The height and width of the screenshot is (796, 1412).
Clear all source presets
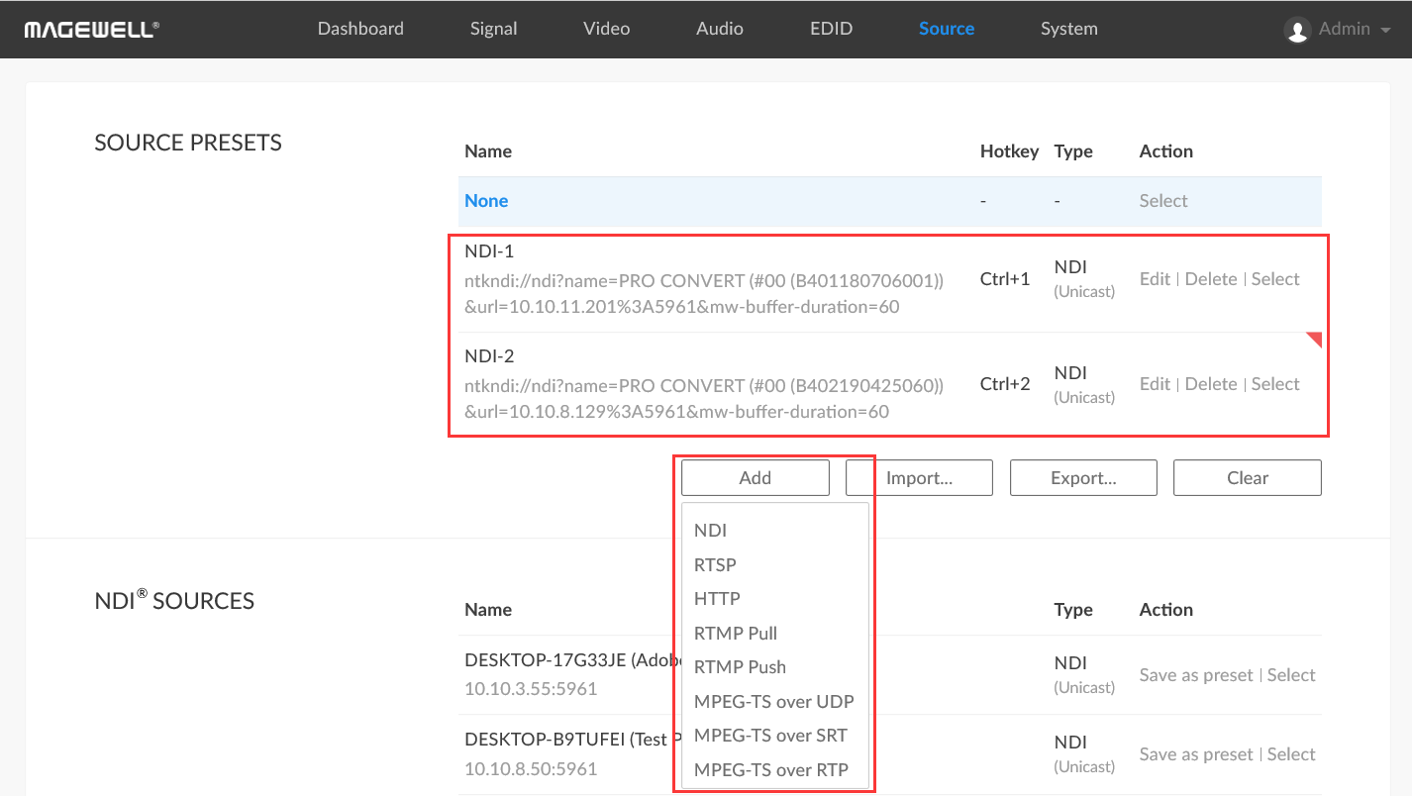(x=1248, y=477)
